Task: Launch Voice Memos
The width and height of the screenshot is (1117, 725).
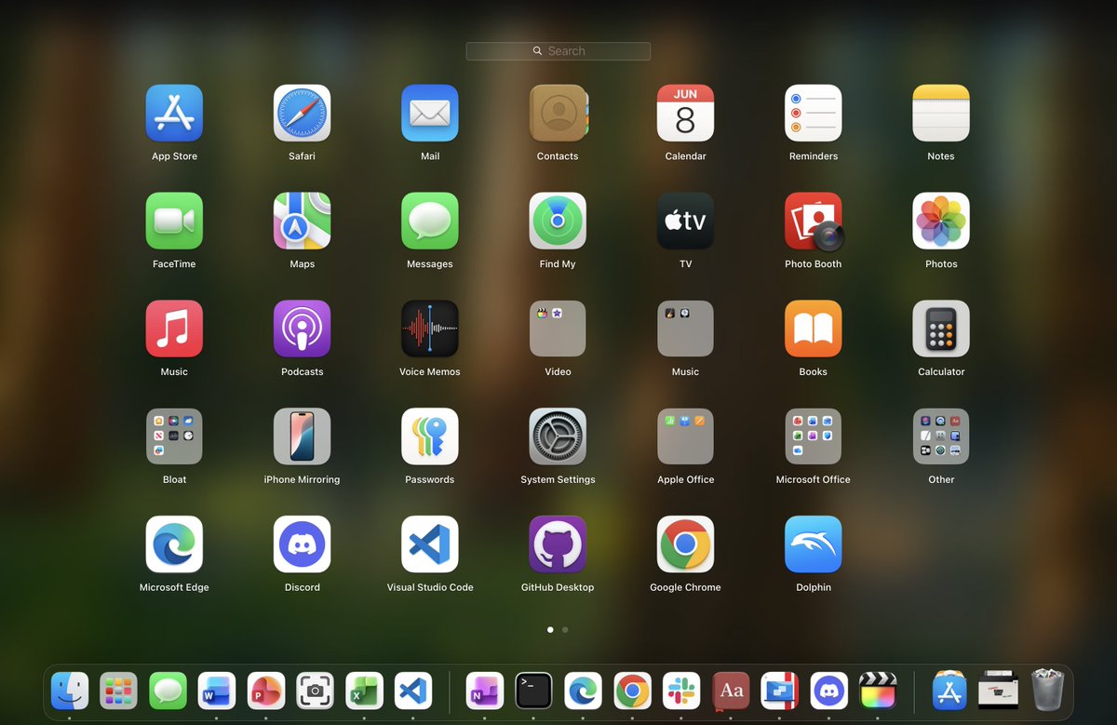Action: pos(429,329)
